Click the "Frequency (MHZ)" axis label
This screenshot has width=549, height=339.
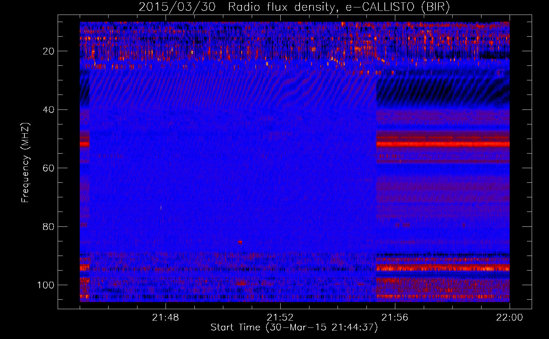coord(25,163)
